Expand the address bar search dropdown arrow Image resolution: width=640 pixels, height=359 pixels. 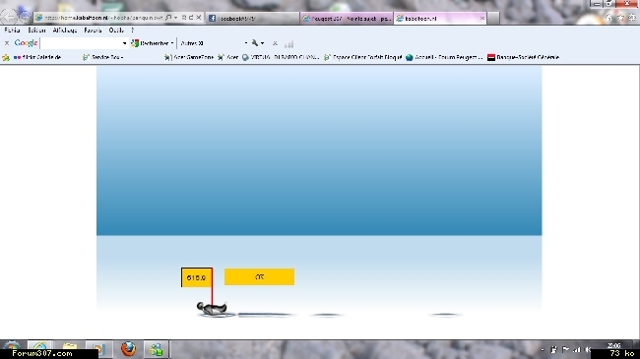[175, 18]
